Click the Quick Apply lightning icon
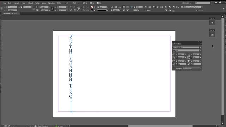 click(224, 8)
